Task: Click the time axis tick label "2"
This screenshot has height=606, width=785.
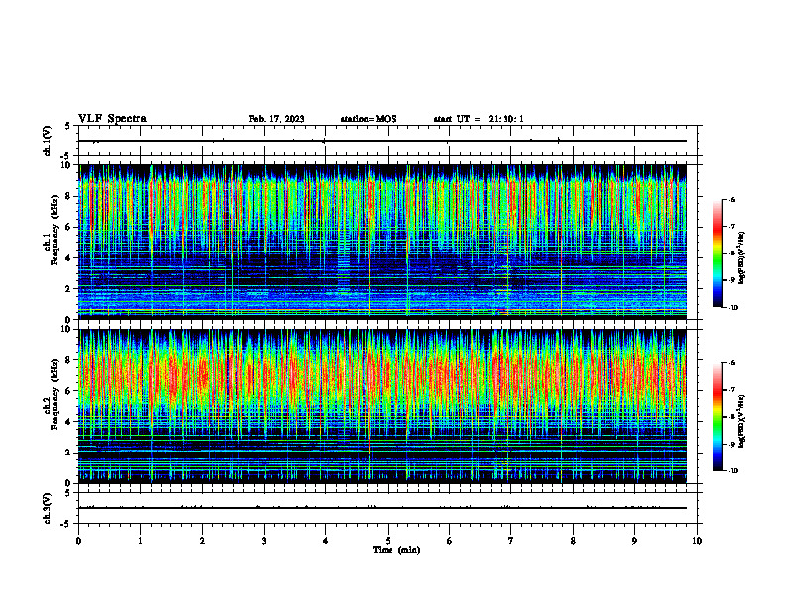Action: click(202, 541)
